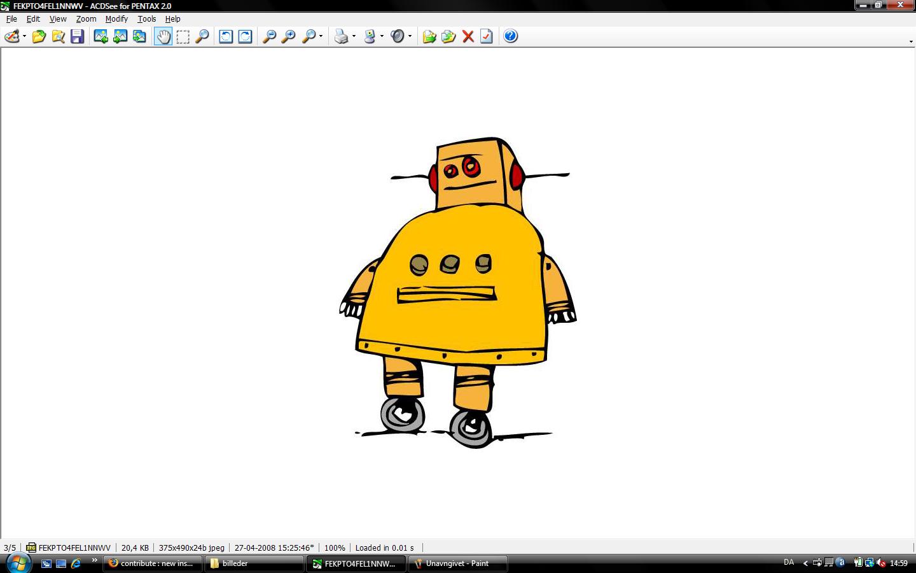This screenshot has height=573, width=916.
Task: Open the ACDSee editor palette icon
Action: (11, 36)
